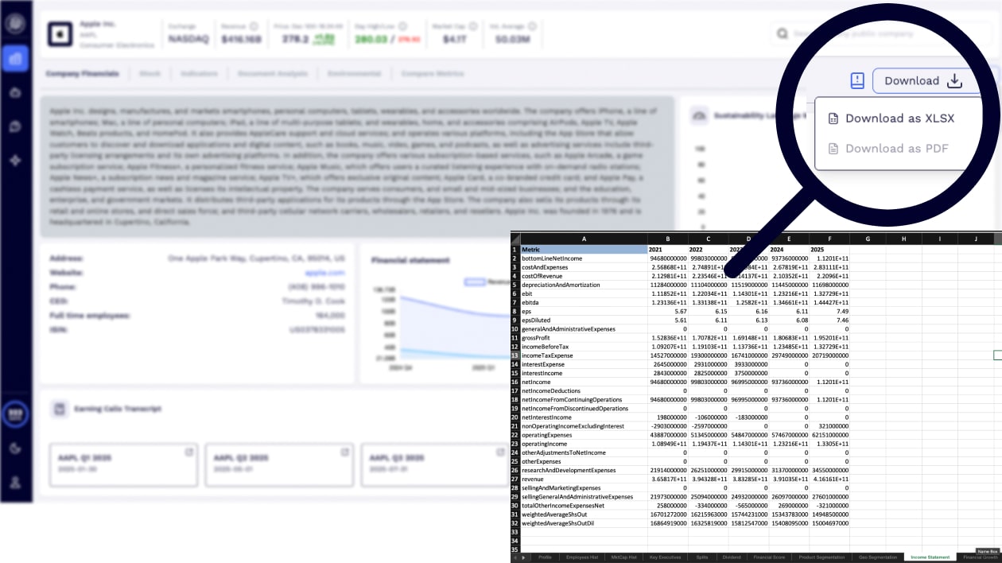1002x563 pixels.
Task: Click the open-link icon on AAPL Q2 2025 card
Action: 344,452
